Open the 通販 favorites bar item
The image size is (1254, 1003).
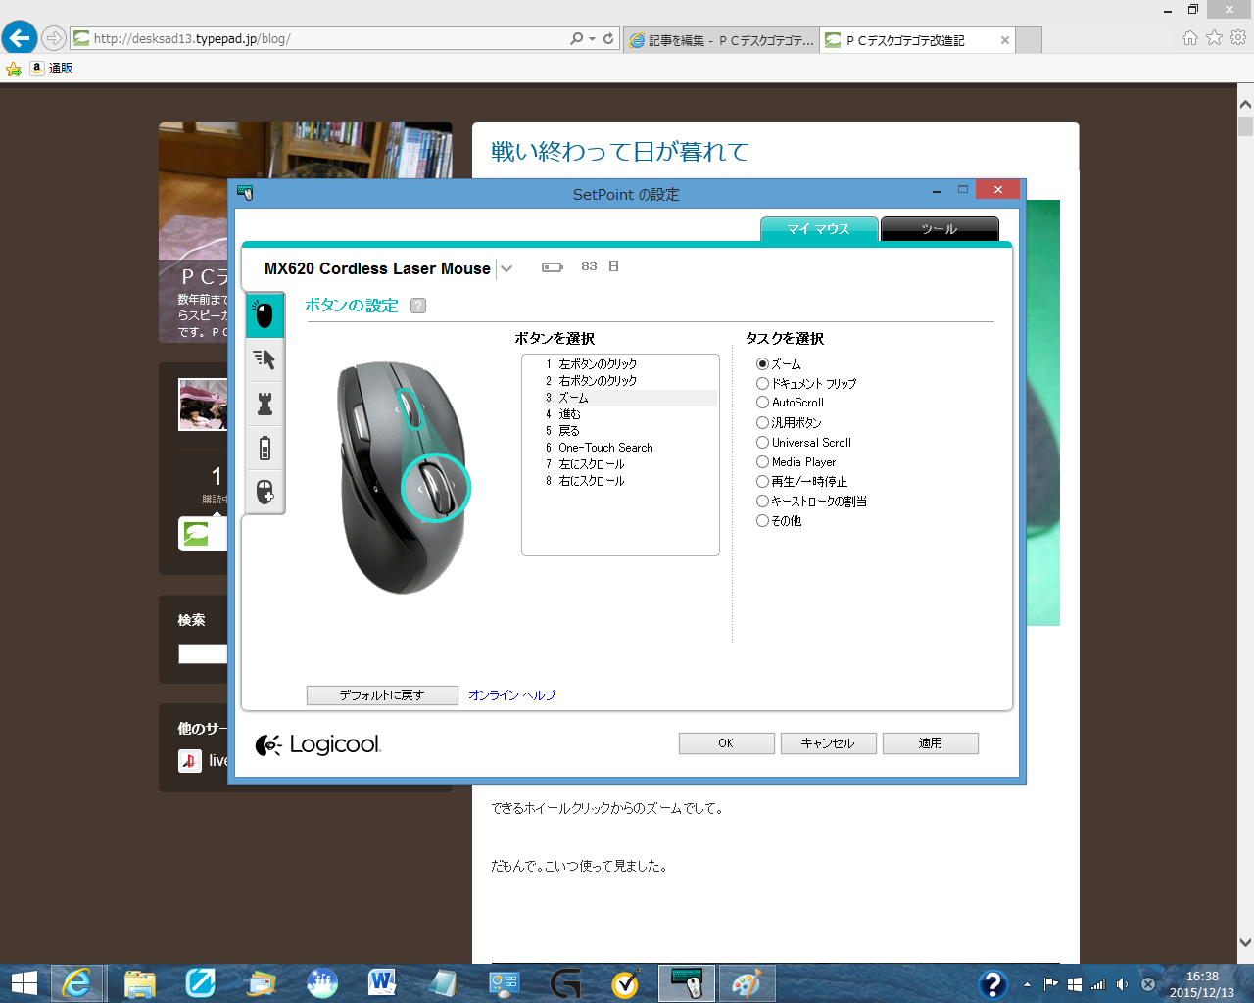(x=52, y=69)
